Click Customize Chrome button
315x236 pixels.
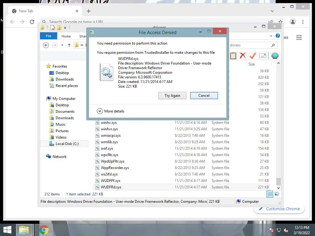[x=279, y=209]
